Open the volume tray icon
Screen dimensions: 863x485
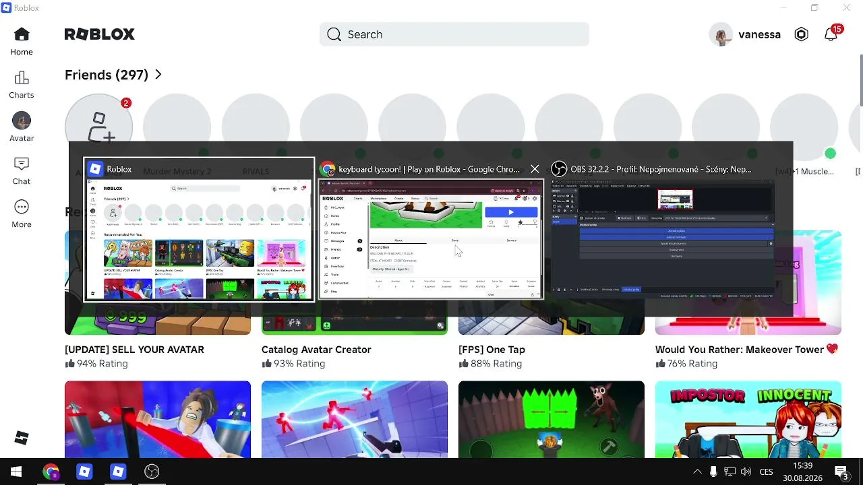tap(746, 472)
